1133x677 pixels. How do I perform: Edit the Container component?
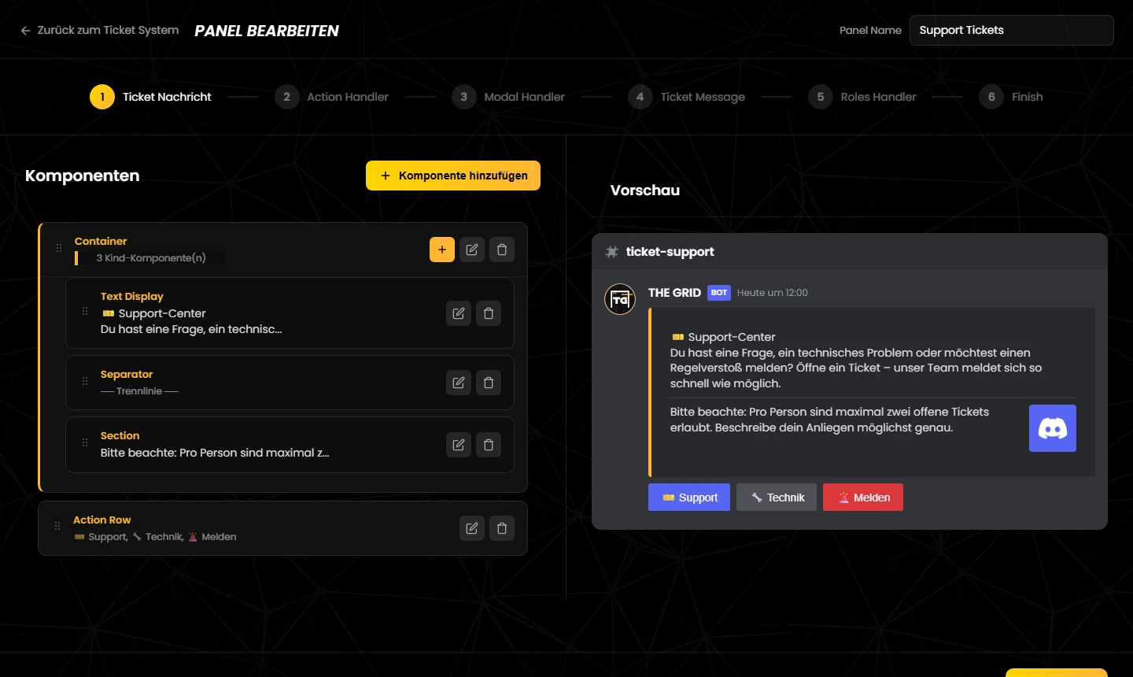coord(472,250)
